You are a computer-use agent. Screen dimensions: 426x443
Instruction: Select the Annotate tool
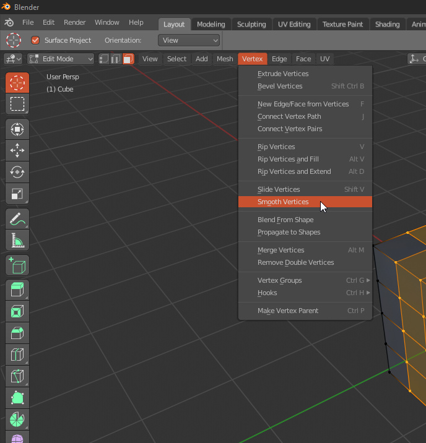coord(17,218)
